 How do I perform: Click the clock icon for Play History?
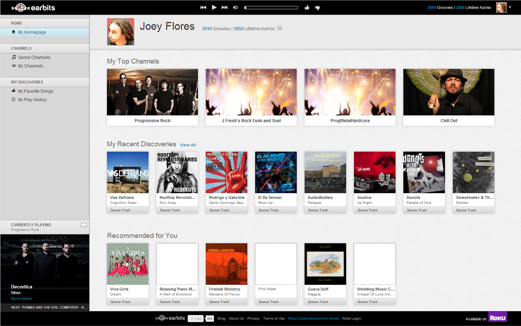pyautogui.click(x=14, y=99)
